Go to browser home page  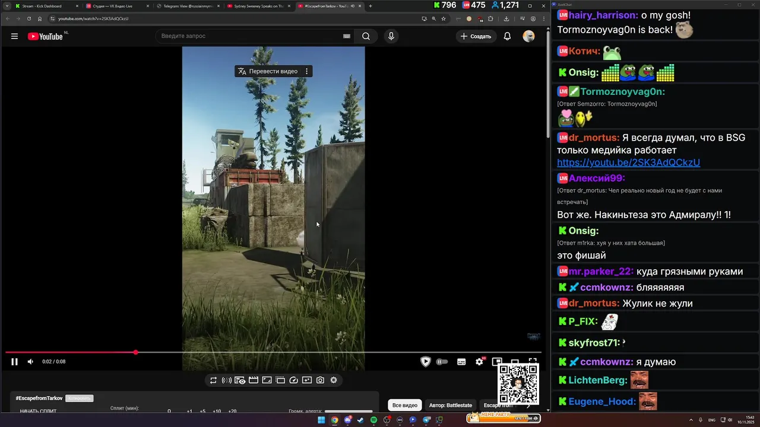[x=40, y=18]
